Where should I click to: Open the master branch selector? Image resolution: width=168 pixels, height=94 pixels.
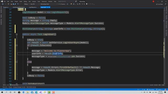point(159,90)
